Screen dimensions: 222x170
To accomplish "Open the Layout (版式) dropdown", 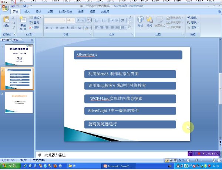I will point(35,18).
